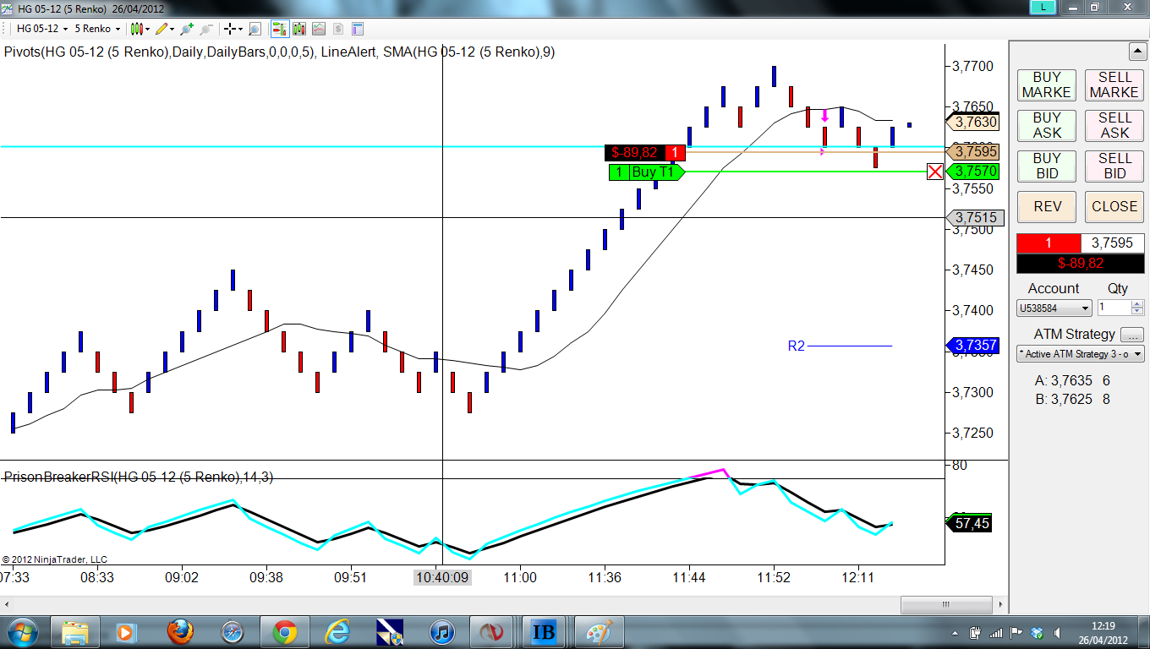1150x649 pixels.
Task: Click the 3,7595 price axis marker
Action: tap(973, 152)
